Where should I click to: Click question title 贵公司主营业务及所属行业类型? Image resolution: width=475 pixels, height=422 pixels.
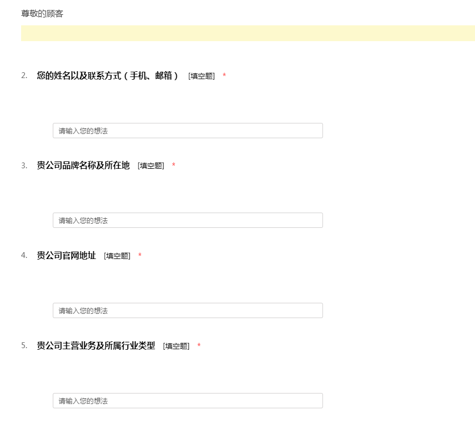pos(96,346)
